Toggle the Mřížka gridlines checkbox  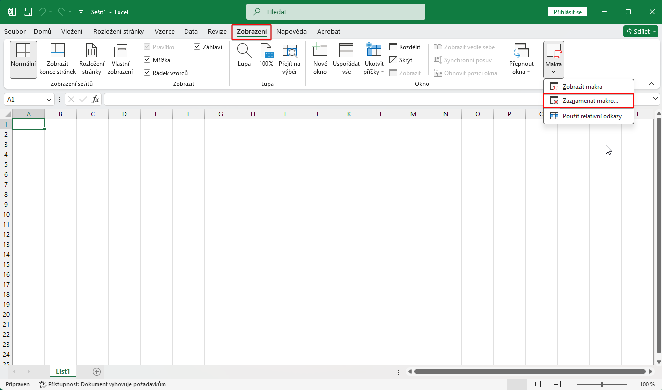pyautogui.click(x=147, y=59)
